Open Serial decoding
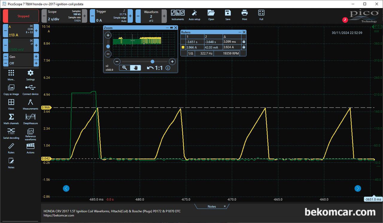The image size is (383, 223). point(11,134)
